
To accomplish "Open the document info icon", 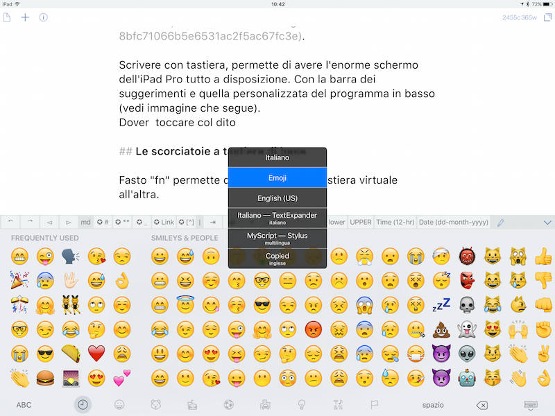I will (44, 17).
